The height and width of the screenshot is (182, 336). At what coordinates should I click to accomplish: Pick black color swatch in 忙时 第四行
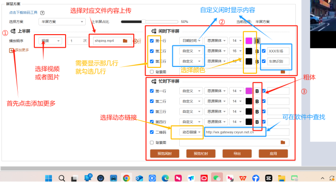point(249,122)
